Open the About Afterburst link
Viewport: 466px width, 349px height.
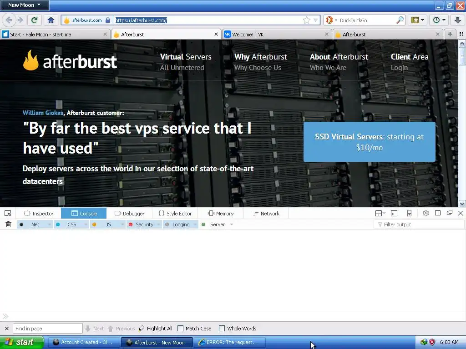(x=339, y=62)
